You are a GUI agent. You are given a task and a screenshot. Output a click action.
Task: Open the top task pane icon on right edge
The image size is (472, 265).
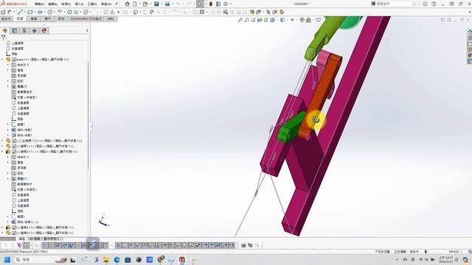tap(470, 32)
